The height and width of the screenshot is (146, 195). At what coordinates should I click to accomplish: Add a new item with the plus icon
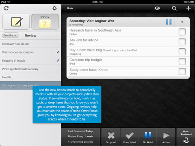188,8
